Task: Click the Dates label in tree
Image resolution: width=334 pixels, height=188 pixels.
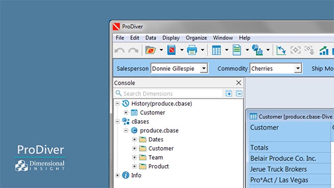Action: tap(156, 139)
